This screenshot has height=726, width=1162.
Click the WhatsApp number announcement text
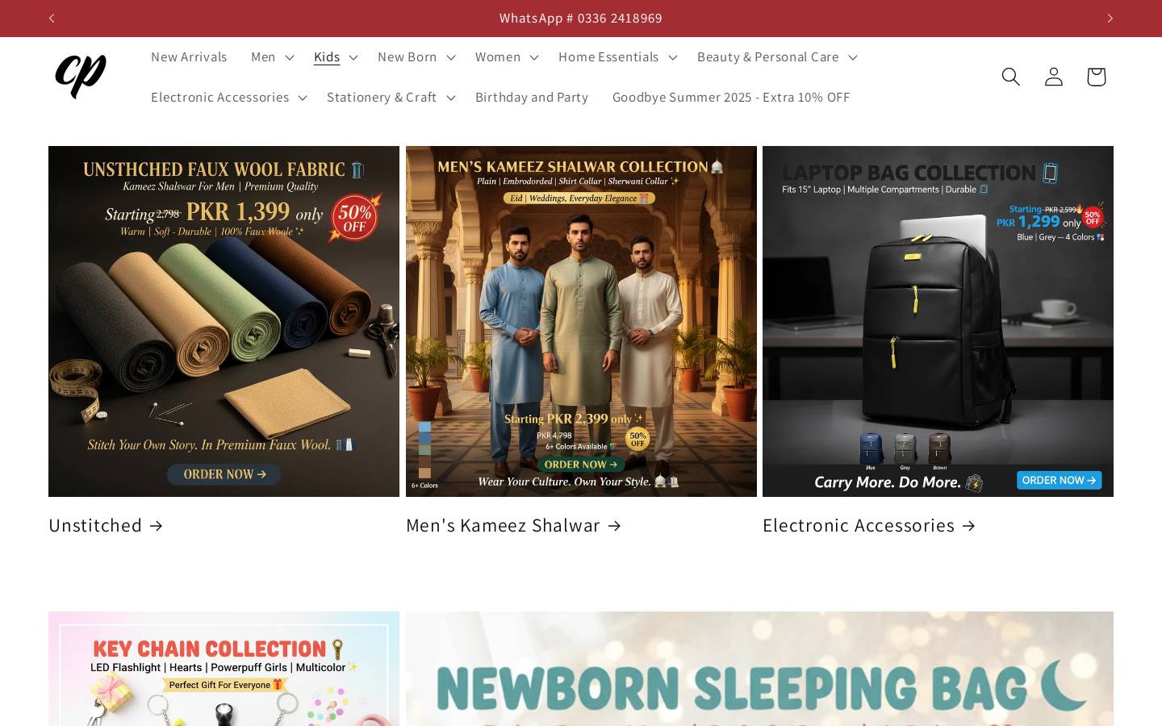point(581,18)
